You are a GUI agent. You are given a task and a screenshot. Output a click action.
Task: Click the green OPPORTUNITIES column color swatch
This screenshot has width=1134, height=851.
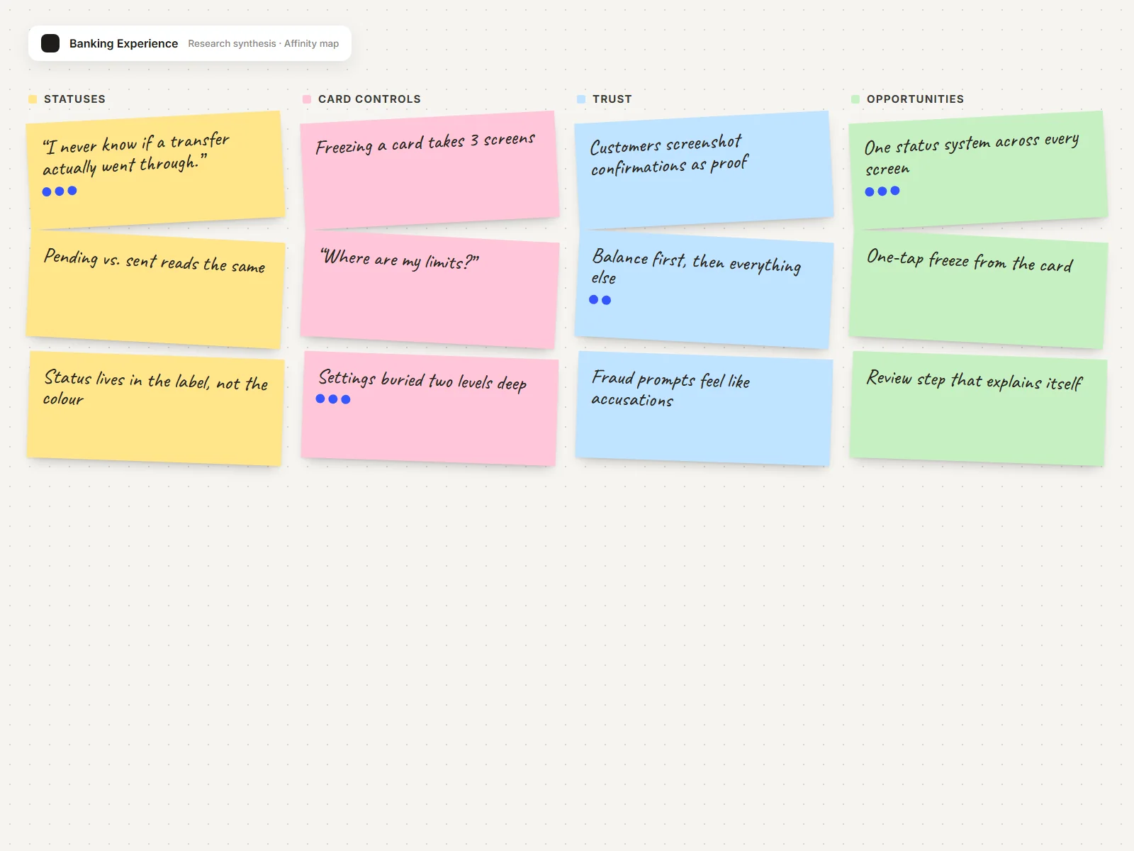tap(855, 99)
